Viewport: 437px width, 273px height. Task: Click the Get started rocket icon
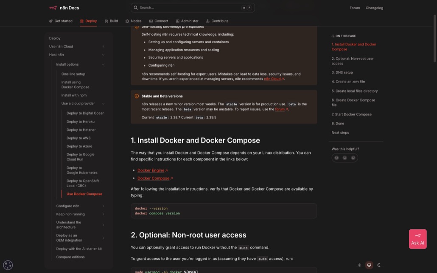[51, 21]
